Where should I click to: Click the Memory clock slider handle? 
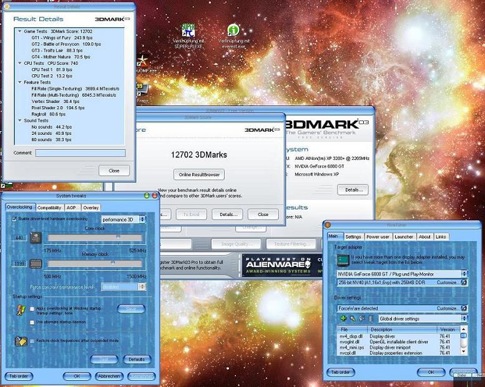point(113,263)
